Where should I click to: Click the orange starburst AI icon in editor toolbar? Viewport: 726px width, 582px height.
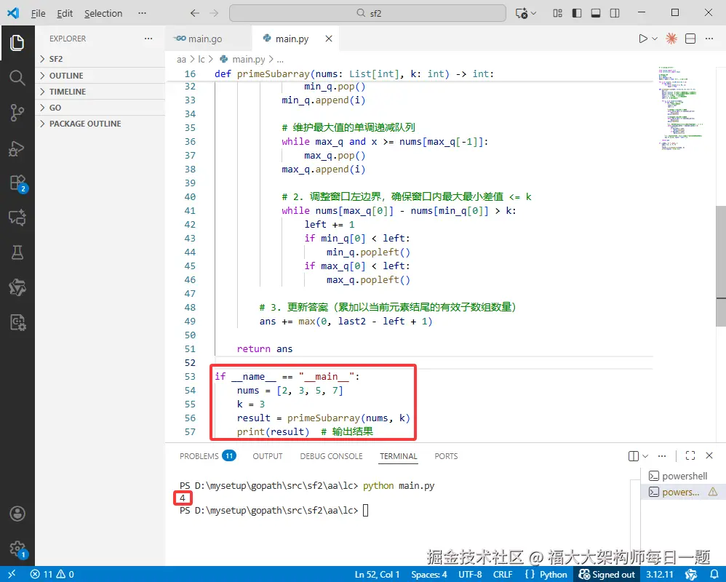pos(671,39)
